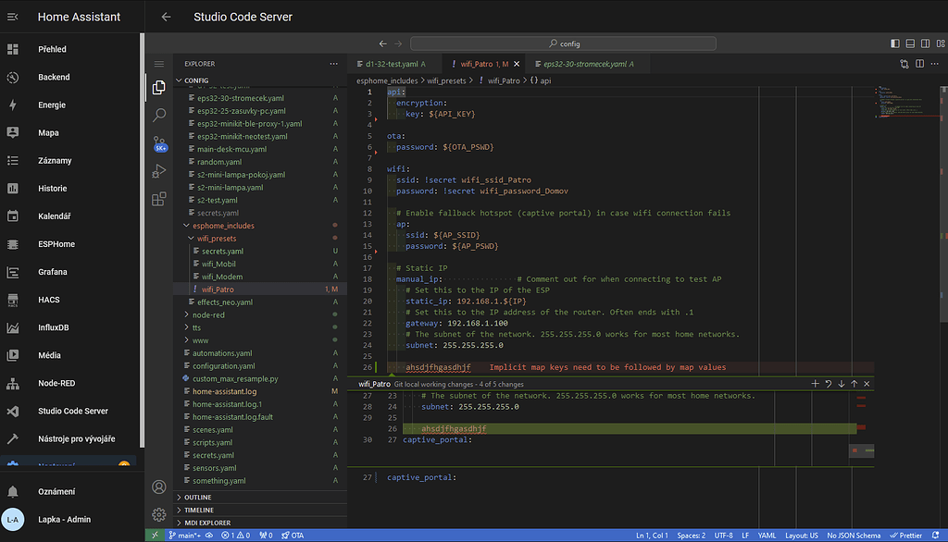948x542 pixels.
Task: Open the Accounts menu icon
Action: 159,487
